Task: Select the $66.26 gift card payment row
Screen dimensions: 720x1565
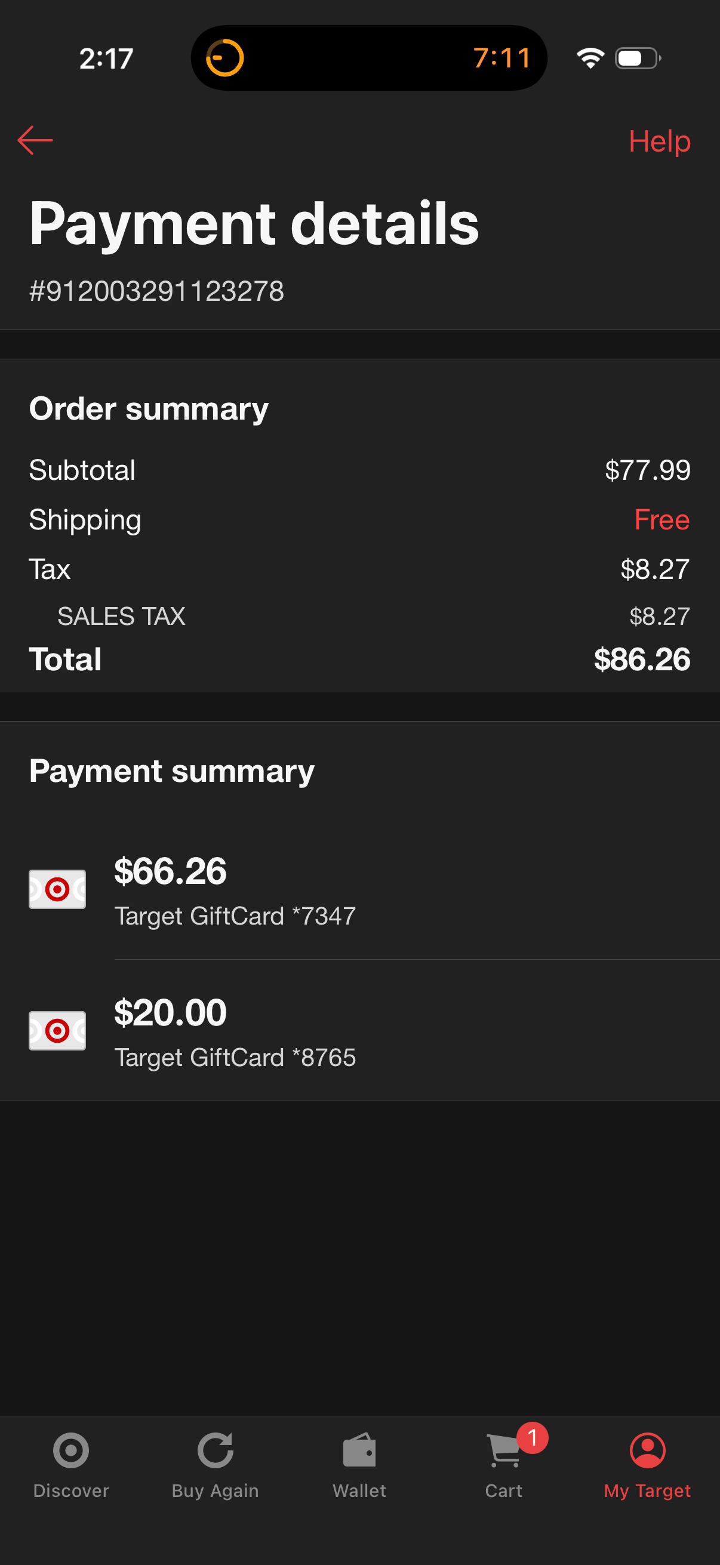Action: pyautogui.click(x=359, y=889)
